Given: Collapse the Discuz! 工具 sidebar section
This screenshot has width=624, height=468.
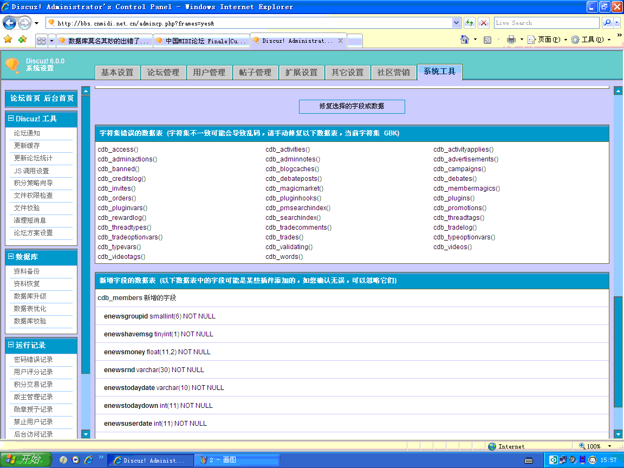Looking at the screenshot, I should click(11, 118).
